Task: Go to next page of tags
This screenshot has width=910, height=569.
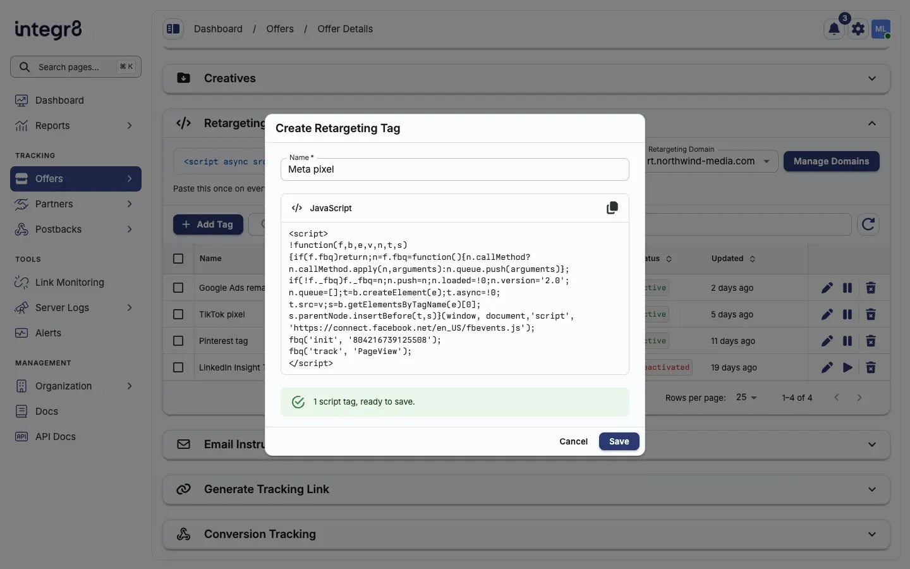Action: tap(859, 398)
